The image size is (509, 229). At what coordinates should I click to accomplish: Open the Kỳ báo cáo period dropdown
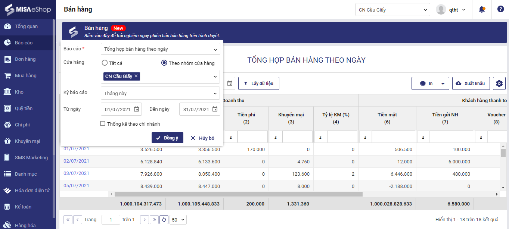(x=161, y=93)
